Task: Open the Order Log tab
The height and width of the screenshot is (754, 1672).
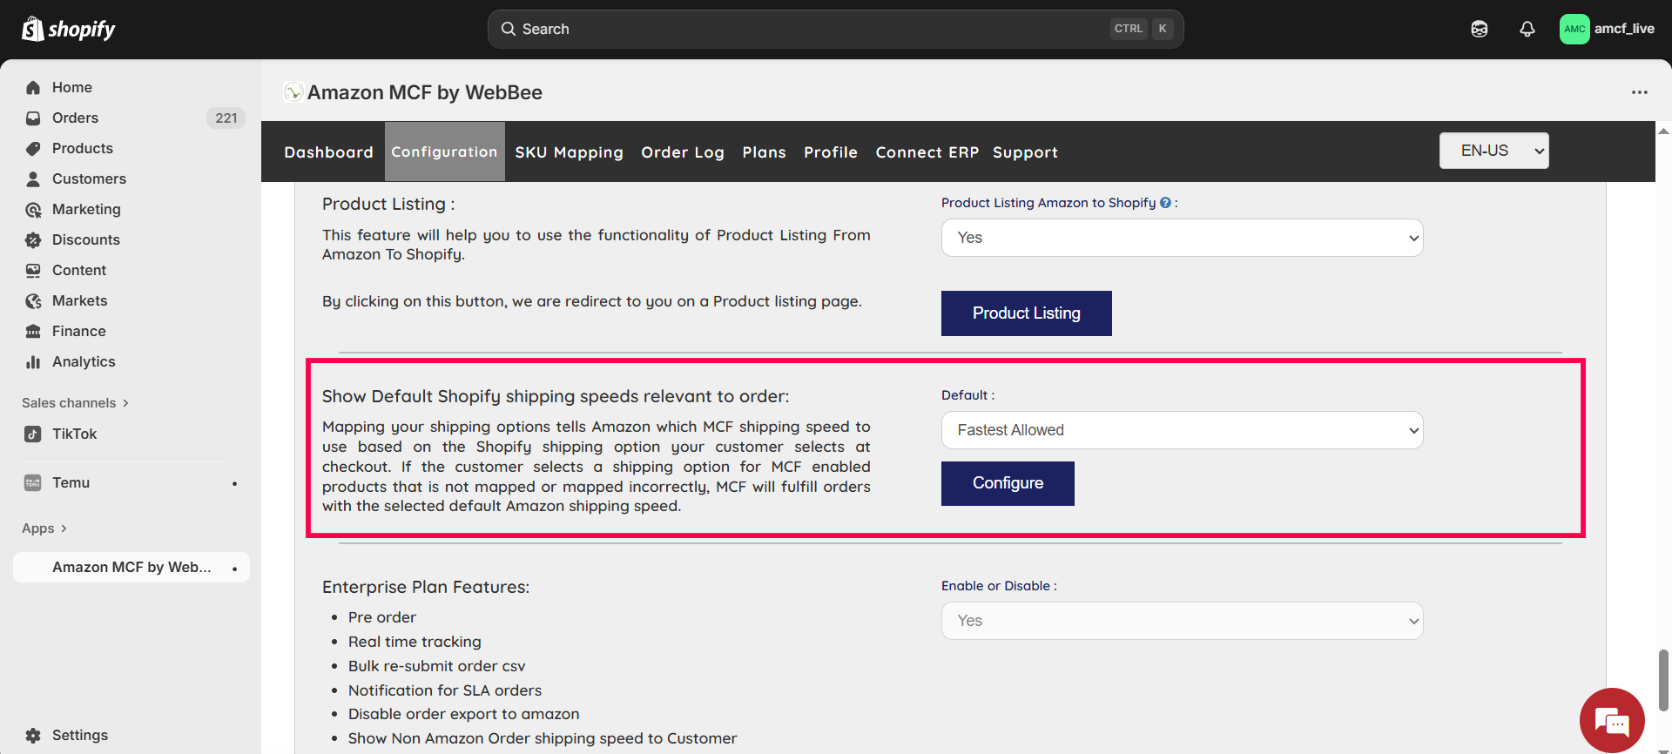Action: point(682,152)
